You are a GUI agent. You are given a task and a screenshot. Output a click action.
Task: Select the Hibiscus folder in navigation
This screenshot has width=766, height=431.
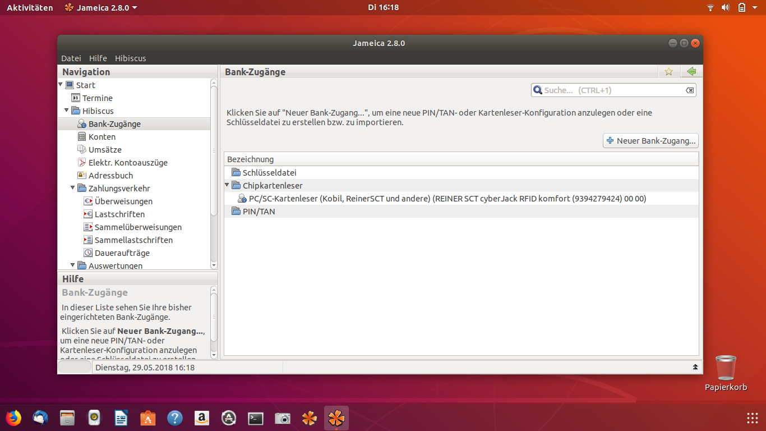(98, 111)
